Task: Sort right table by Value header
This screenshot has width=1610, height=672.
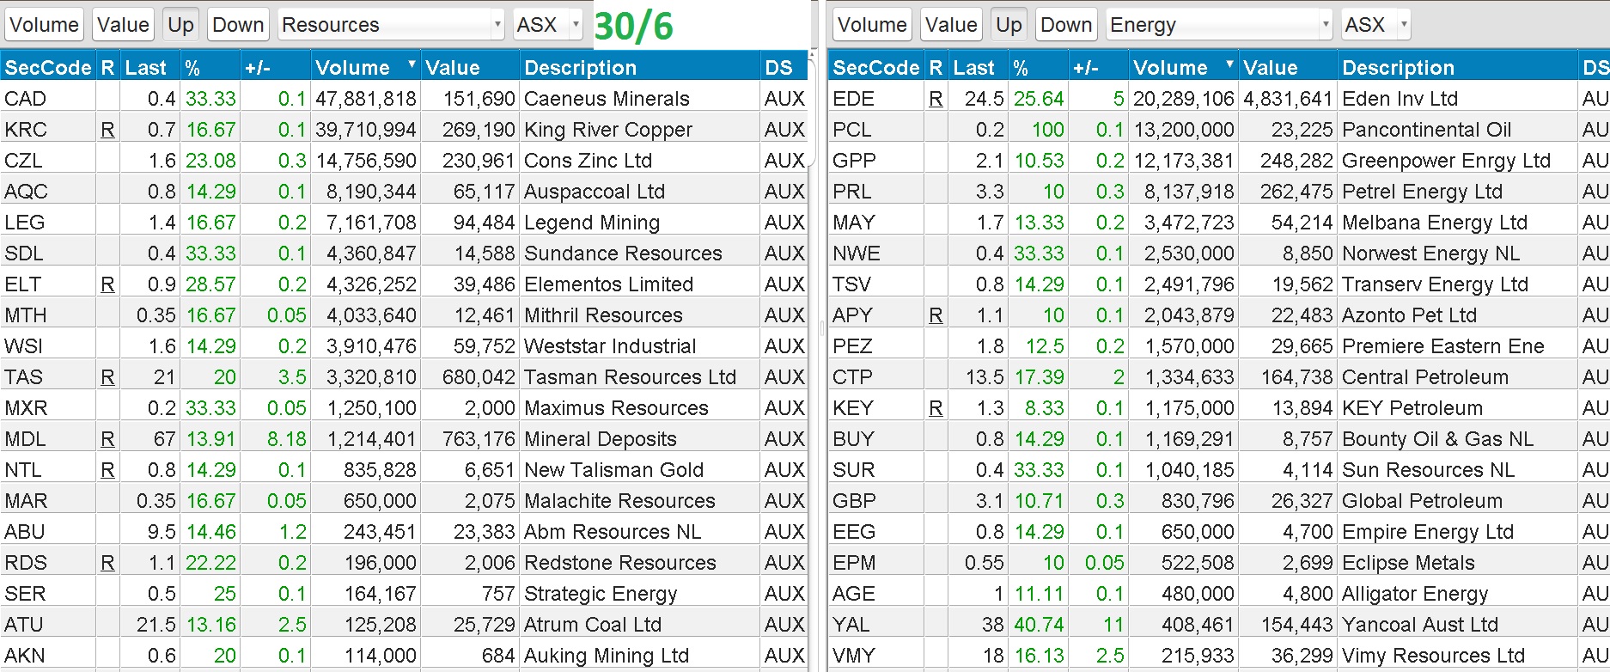Action: pyautogui.click(x=1287, y=67)
